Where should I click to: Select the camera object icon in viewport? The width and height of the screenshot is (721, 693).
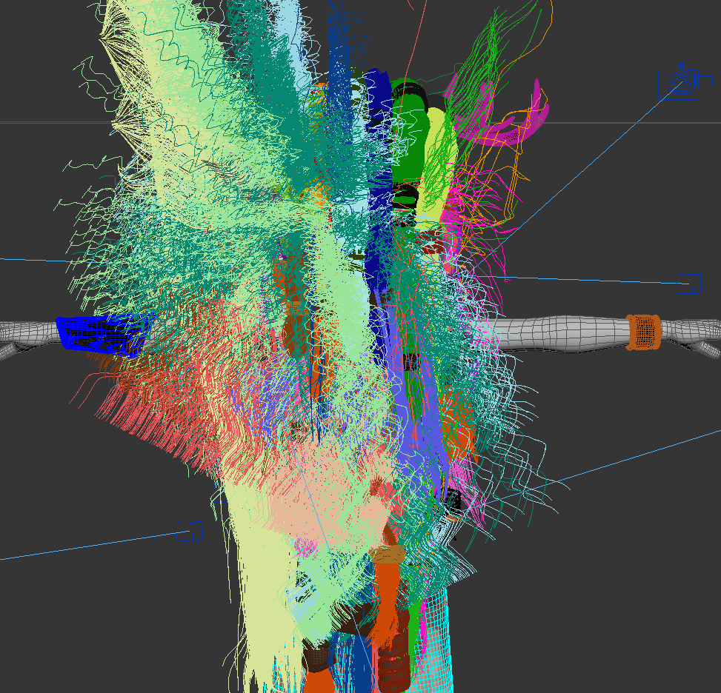coord(684,84)
